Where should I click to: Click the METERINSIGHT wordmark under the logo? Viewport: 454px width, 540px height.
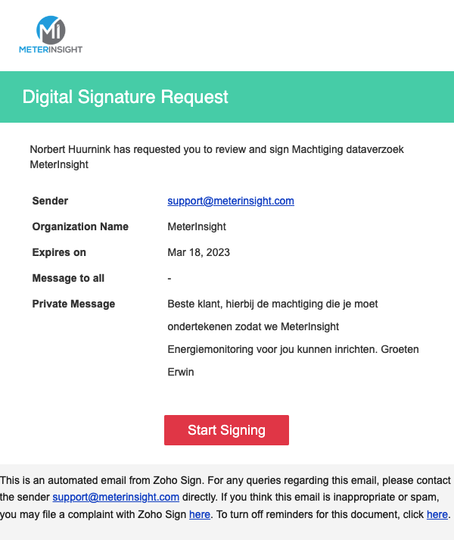[x=51, y=49]
